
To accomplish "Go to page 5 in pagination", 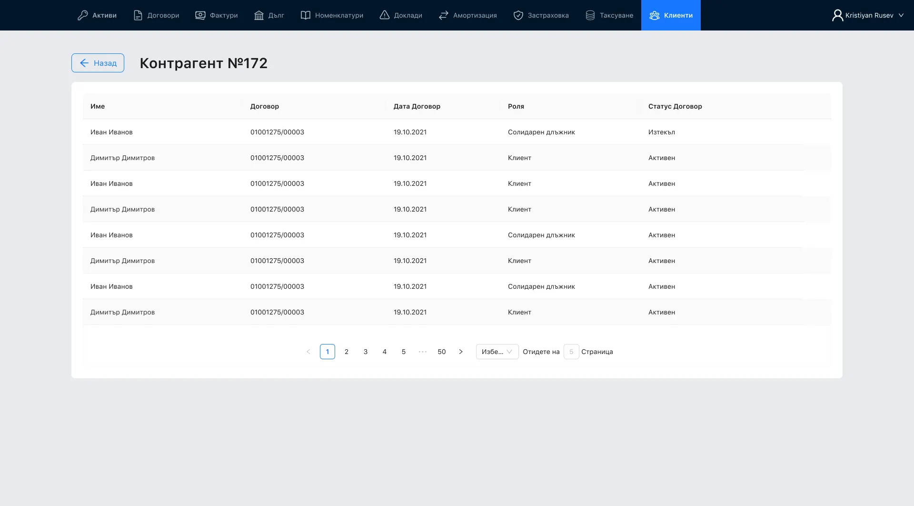I will coord(404,352).
